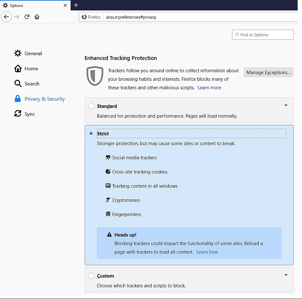This screenshot has height=299, width=302.
Task: Select the Standard protection radio button
Action: pyautogui.click(x=91, y=106)
